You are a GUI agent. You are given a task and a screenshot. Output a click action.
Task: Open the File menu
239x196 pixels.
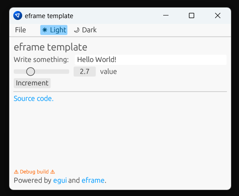(20, 30)
